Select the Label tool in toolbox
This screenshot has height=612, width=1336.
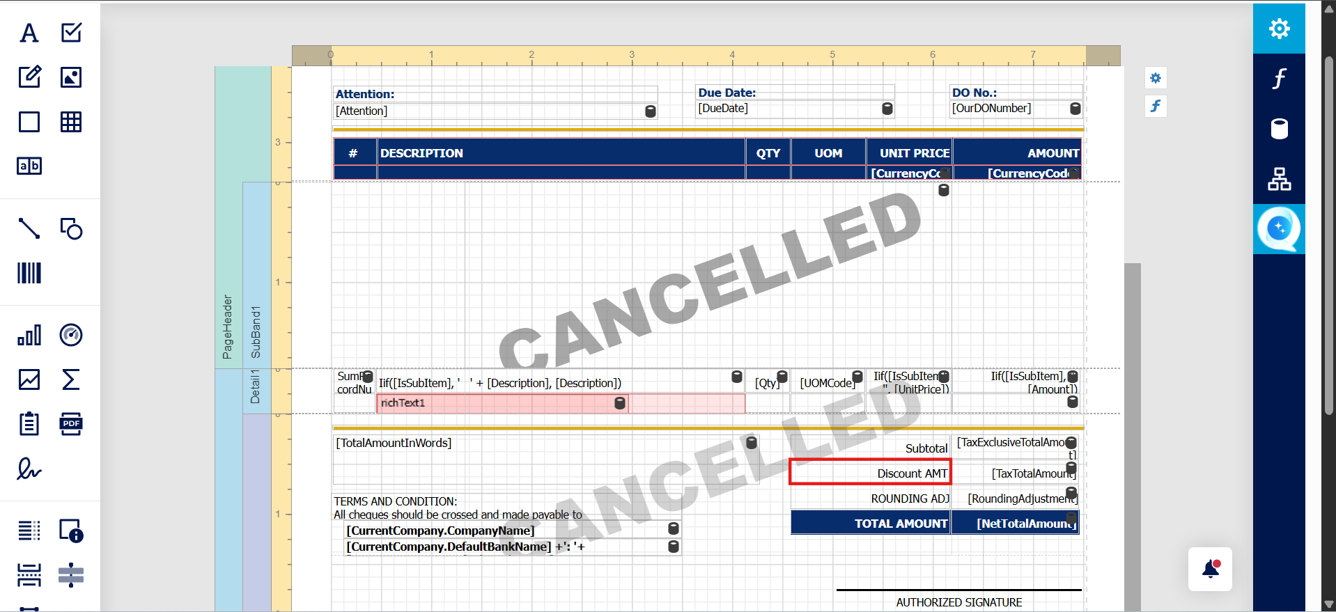29,33
